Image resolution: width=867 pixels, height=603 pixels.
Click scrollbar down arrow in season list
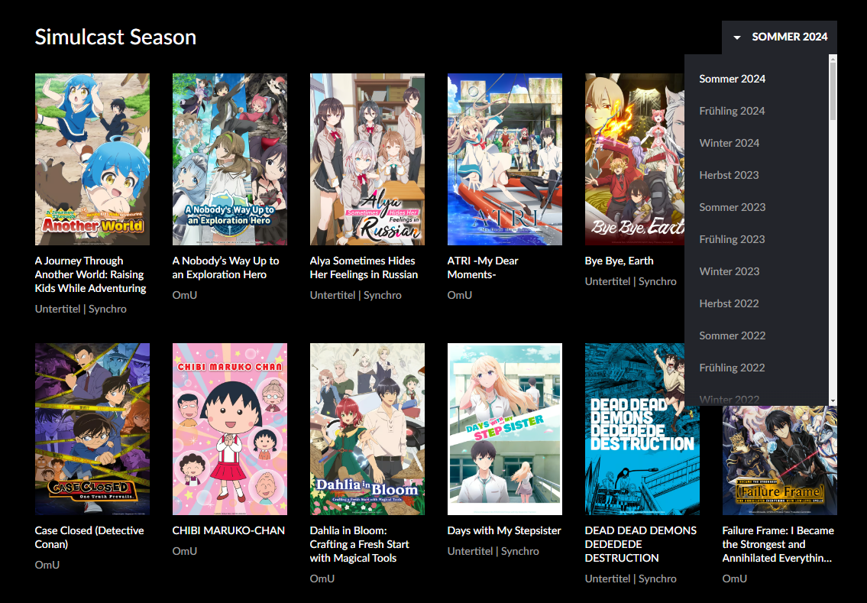(x=833, y=401)
